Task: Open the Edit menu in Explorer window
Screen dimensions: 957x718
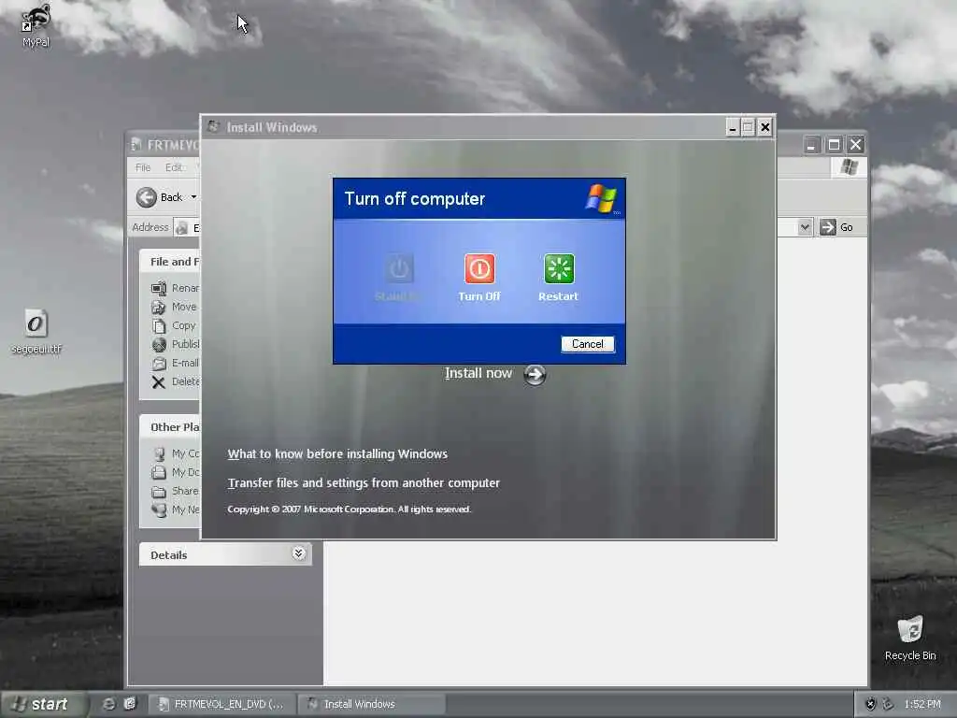Action: (x=173, y=167)
